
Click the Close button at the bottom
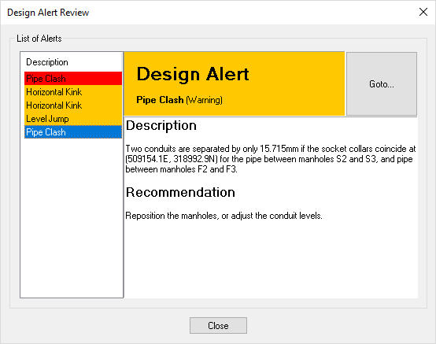(x=218, y=325)
